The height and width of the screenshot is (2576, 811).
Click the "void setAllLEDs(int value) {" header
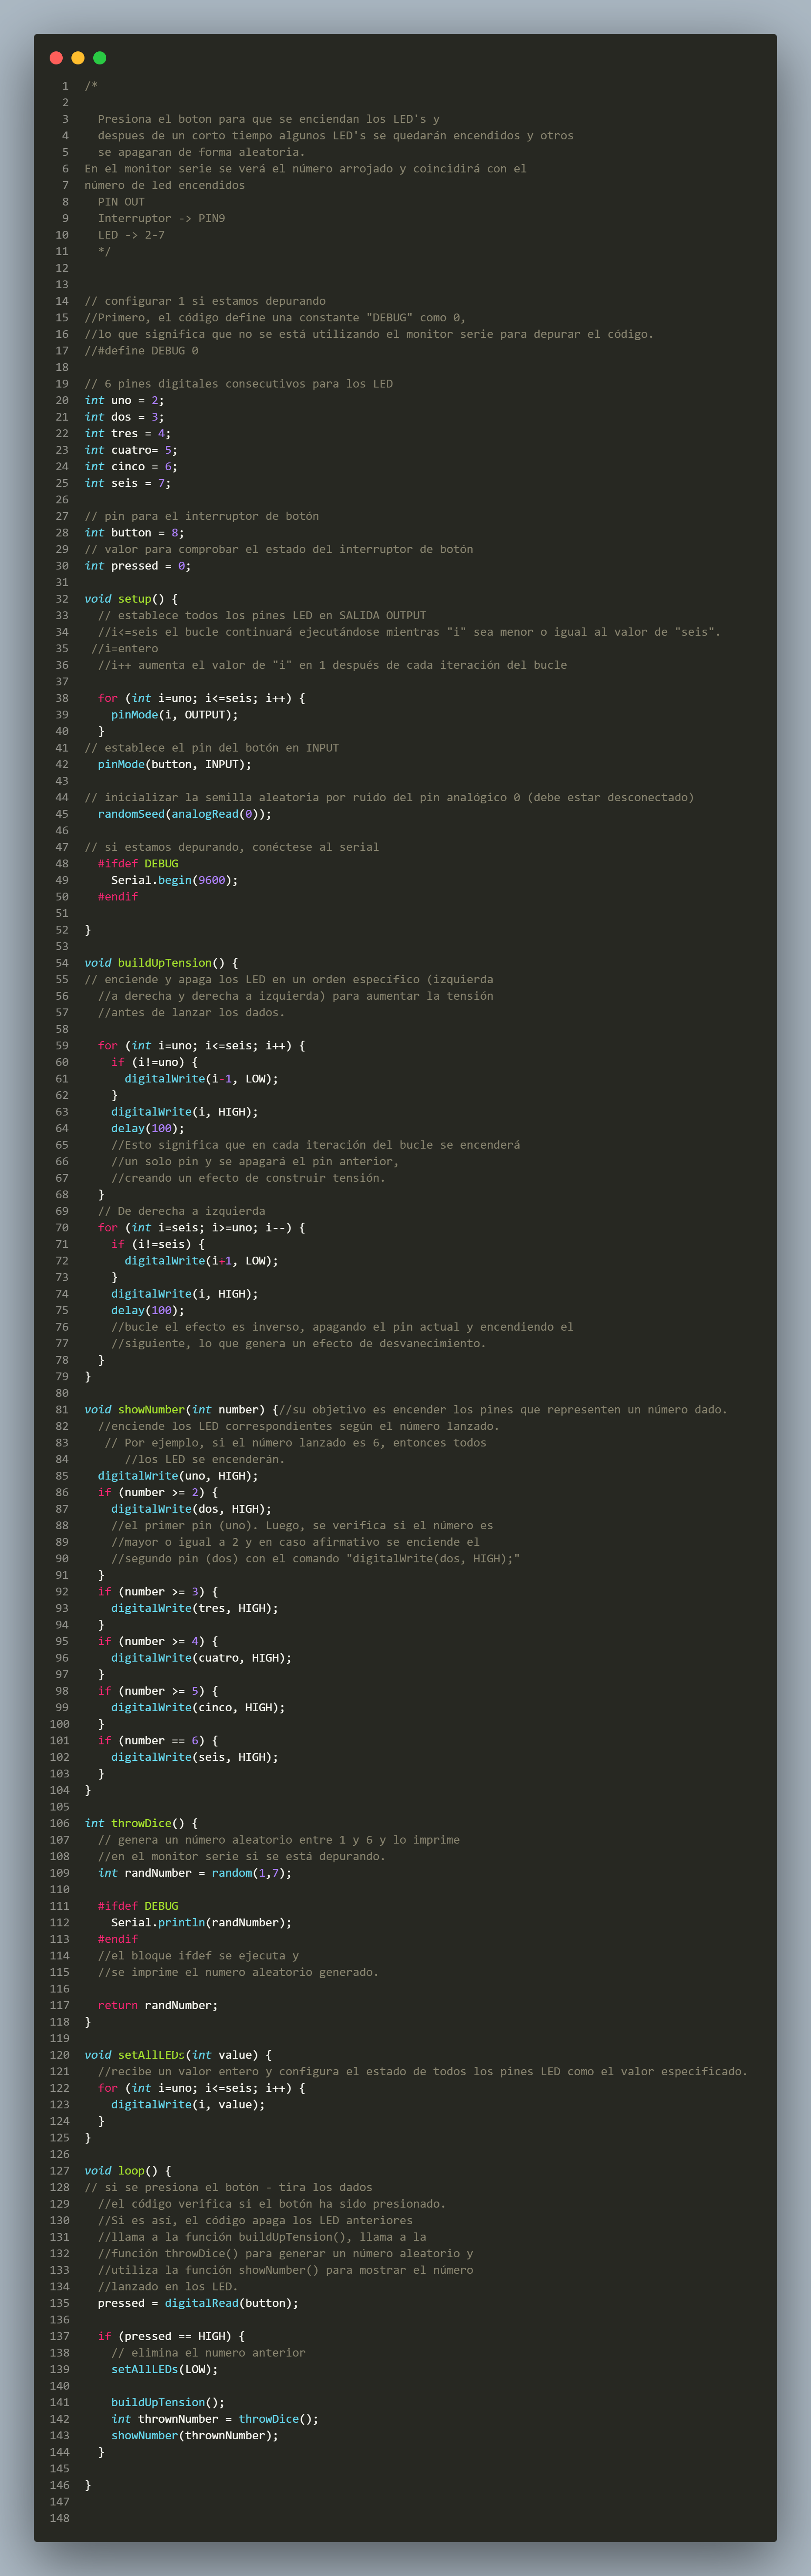coord(178,2055)
